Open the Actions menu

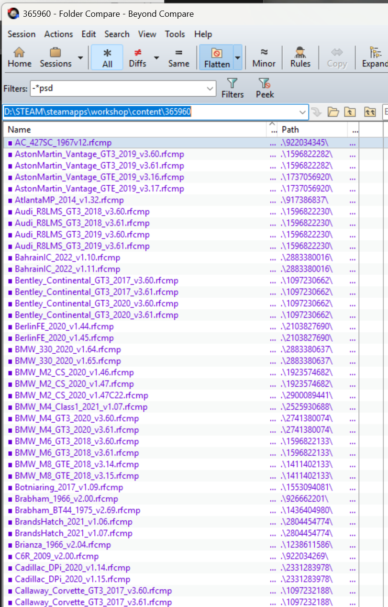point(59,34)
